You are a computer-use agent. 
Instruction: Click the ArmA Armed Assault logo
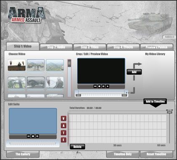pos(27,15)
